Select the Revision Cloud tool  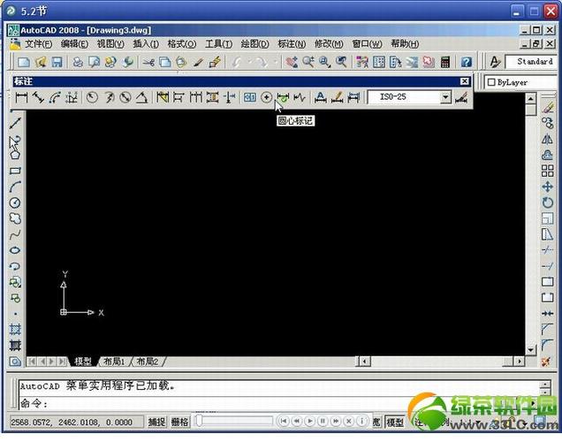tap(15, 218)
